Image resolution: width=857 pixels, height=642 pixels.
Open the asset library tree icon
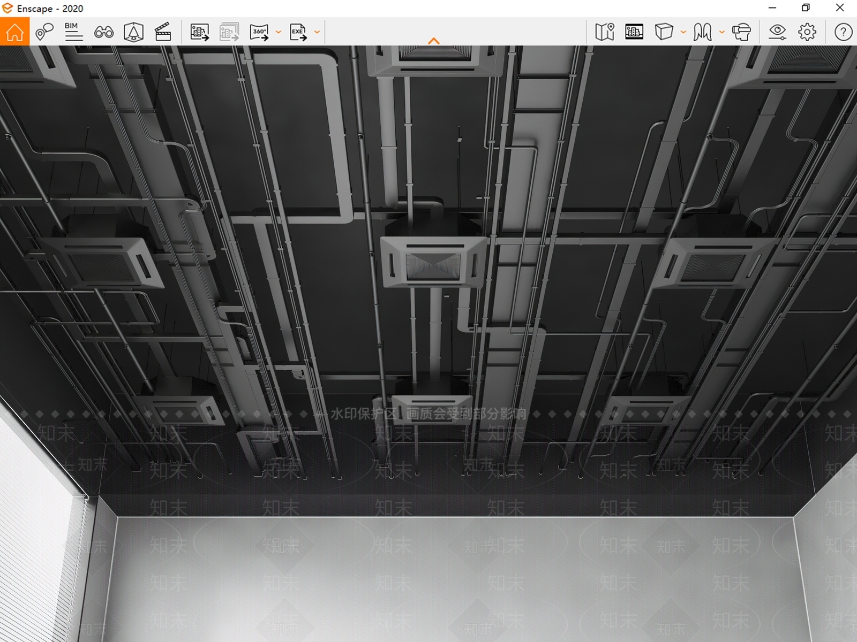pos(133,32)
